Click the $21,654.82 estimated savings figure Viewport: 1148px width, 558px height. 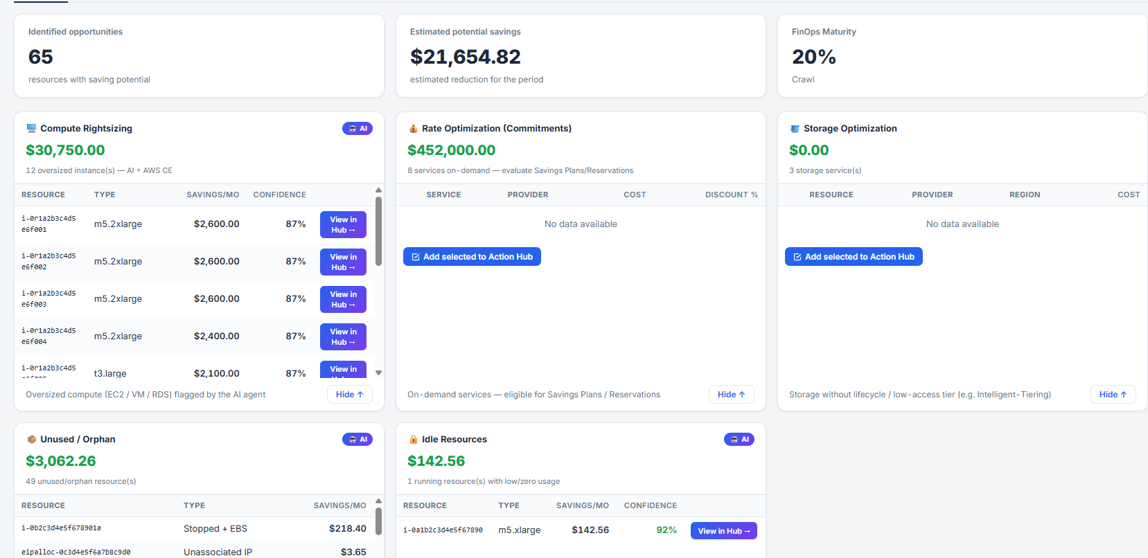coord(466,56)
